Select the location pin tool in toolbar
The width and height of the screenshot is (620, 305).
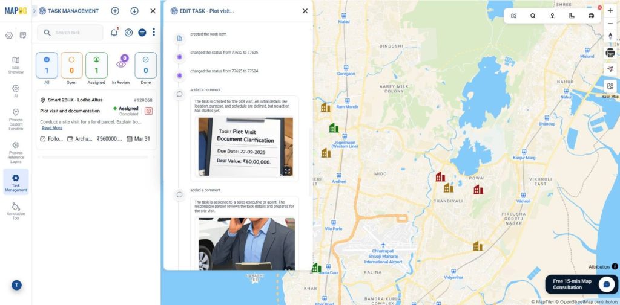coord(552,16)
